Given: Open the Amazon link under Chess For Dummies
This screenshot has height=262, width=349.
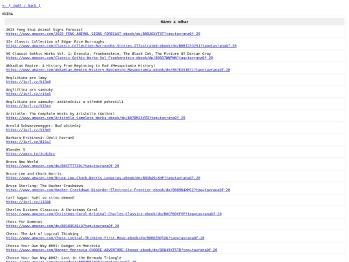Looking at the screenshot, I should click(x=63, y=226).
